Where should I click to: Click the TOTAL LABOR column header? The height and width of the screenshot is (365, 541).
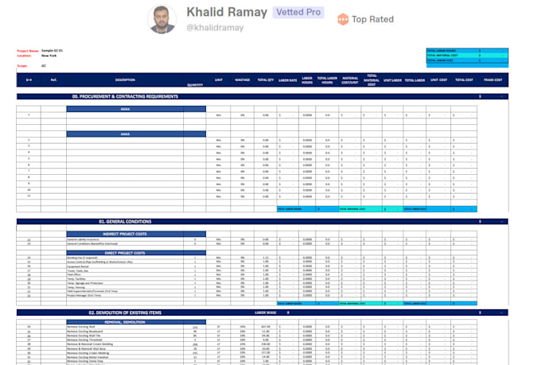tap(415, 80)
